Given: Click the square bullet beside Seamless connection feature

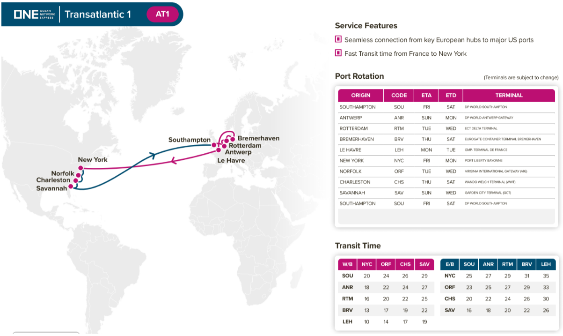Looking at the screenshot, I should 338,39.
